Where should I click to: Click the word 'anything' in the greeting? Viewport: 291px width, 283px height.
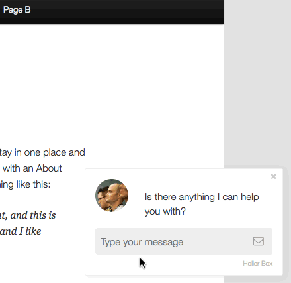coord(196,198)
